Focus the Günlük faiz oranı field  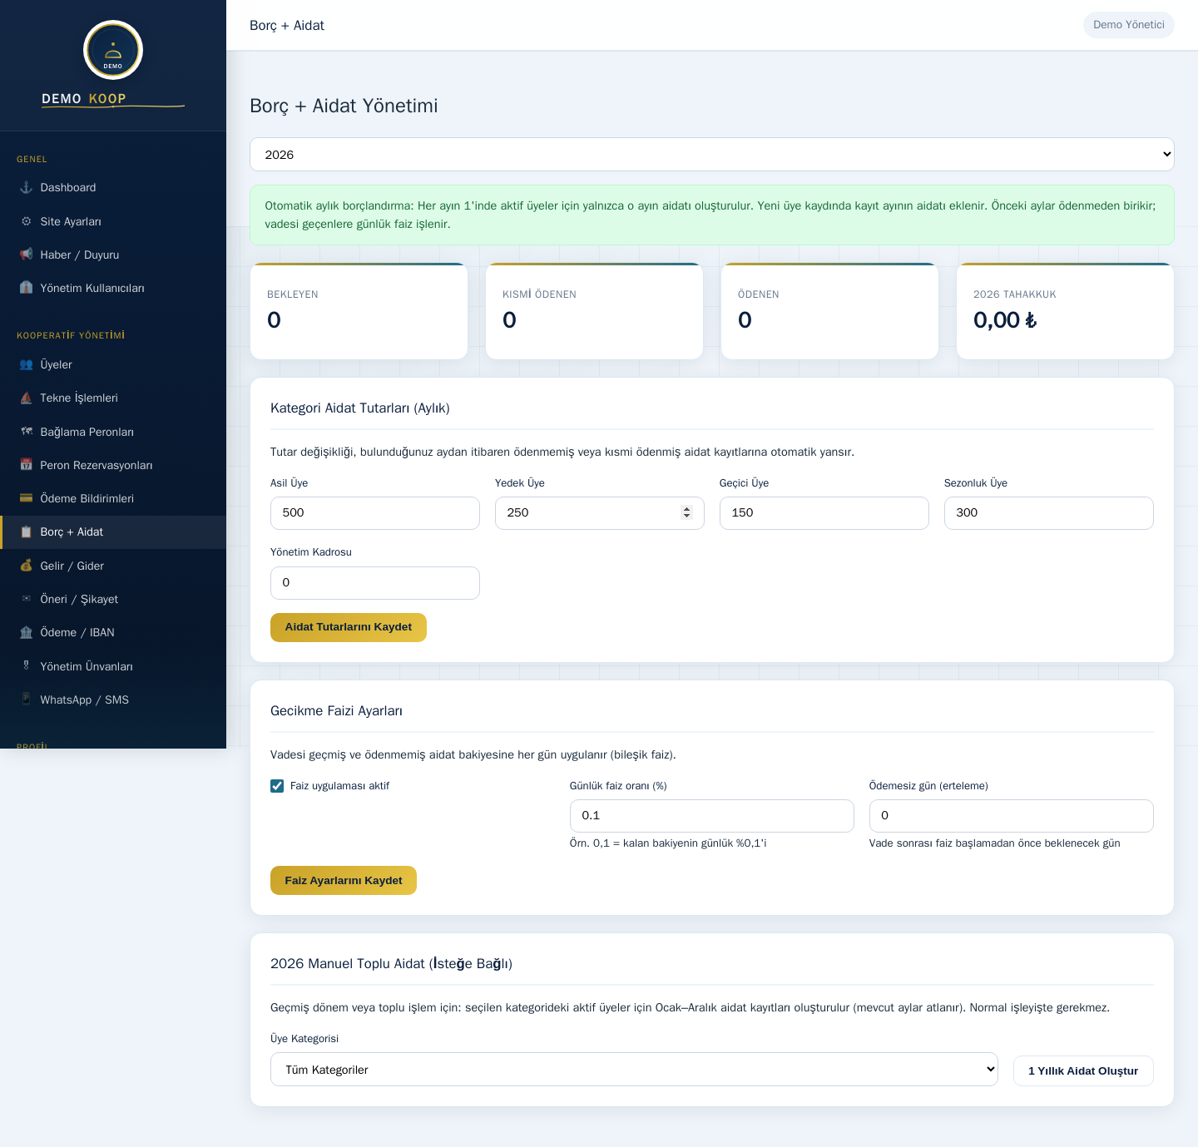712,816
